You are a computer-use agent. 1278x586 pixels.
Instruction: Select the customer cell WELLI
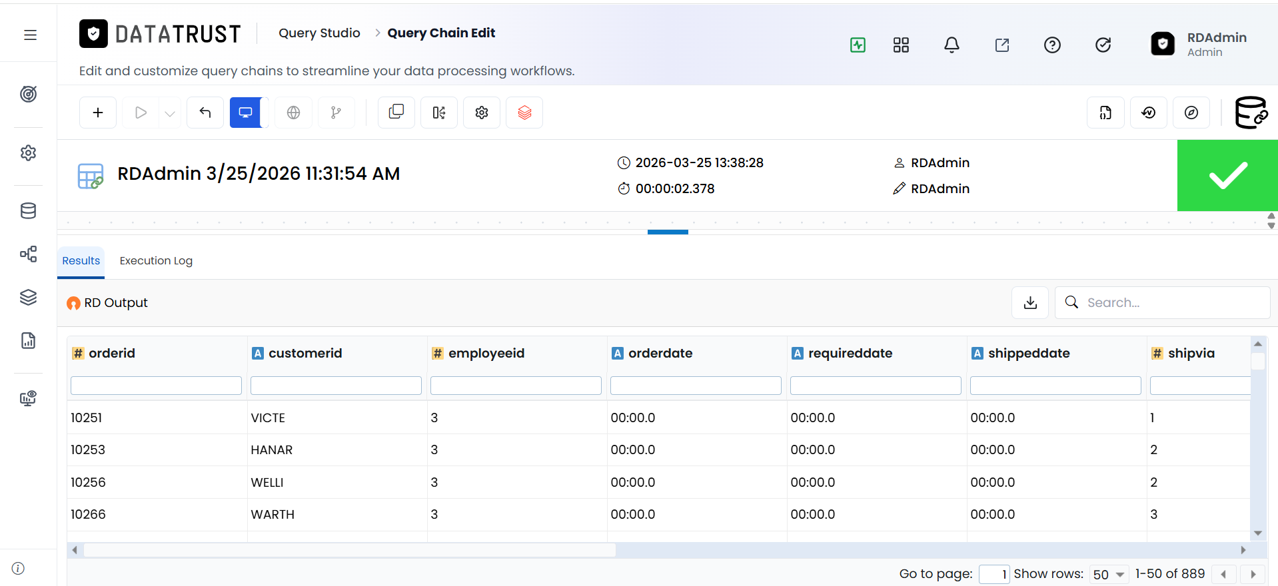tap(337, 482)
